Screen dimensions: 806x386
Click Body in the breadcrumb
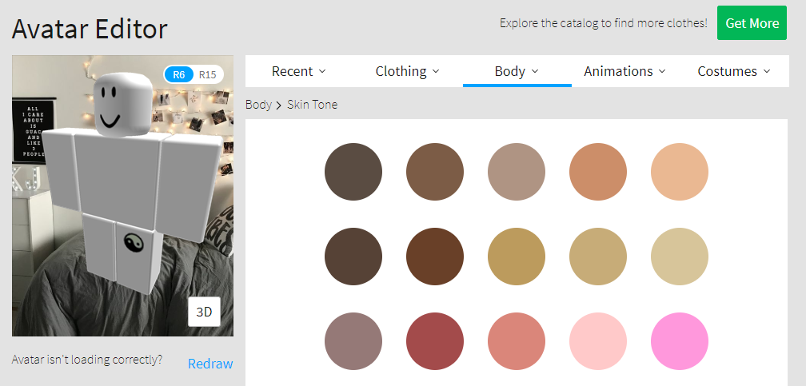click(258, 105)
